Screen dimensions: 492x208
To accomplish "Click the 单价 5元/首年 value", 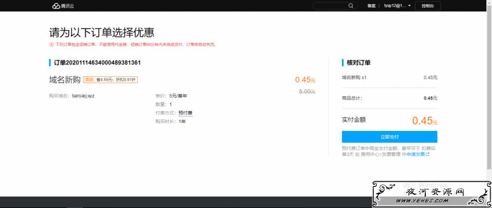I will [178, 96].
